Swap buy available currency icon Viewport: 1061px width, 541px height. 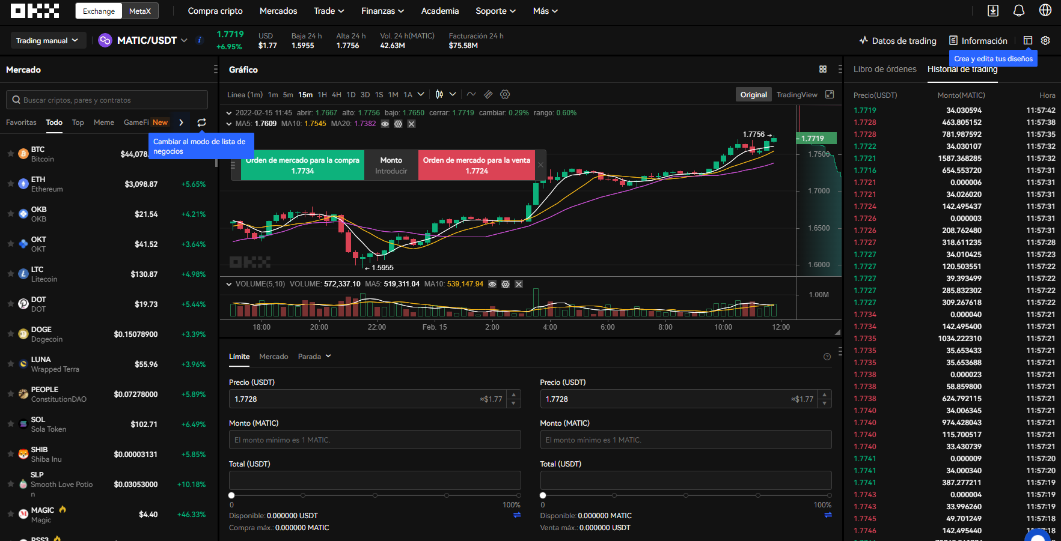click(517, 515)
